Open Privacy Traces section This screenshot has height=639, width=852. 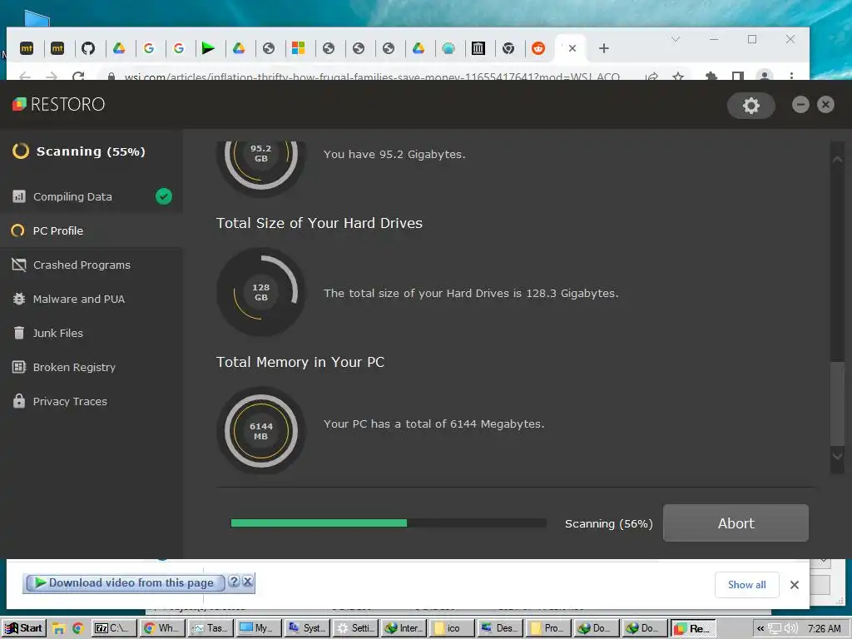(92, 402)
